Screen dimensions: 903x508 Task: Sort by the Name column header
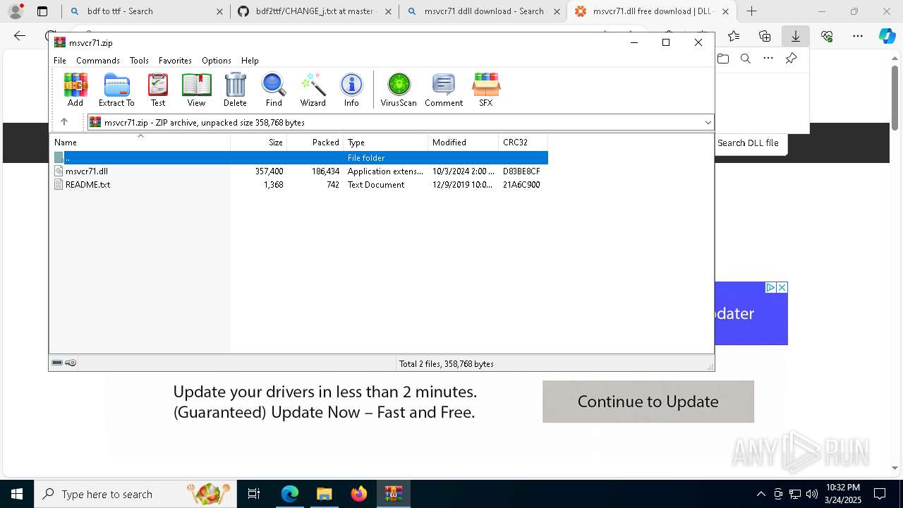[x=140, y=143]
